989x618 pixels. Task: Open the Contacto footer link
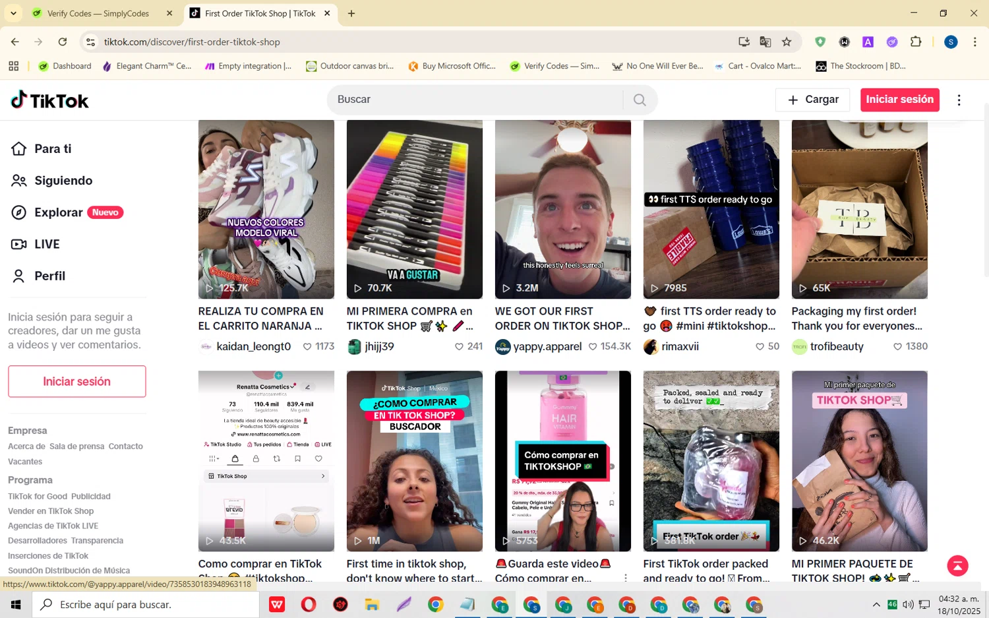[x=126, y=447]
